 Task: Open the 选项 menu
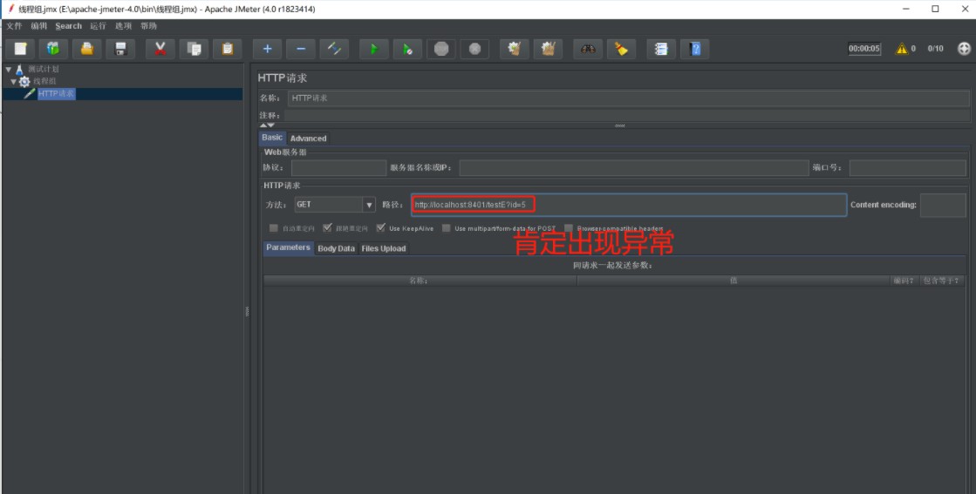123,26
